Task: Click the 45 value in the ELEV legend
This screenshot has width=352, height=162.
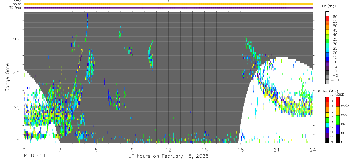Action: coord(335,30)
